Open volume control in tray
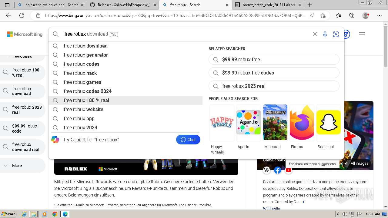Viewport: 388px width, 218px height. (344, 214)
